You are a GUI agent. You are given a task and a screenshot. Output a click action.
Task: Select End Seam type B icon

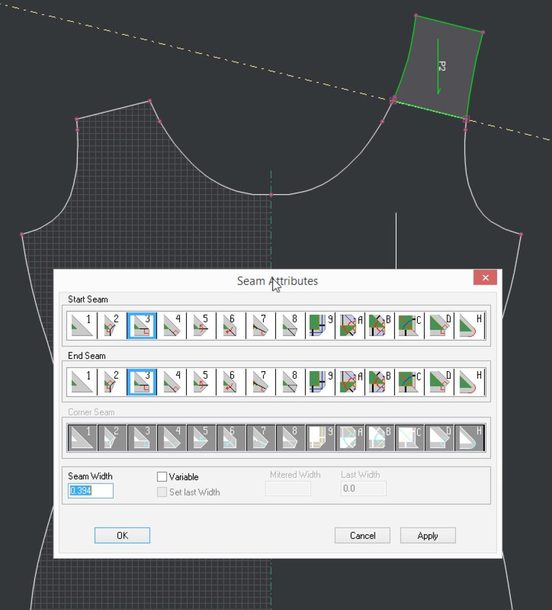point(379,382)
